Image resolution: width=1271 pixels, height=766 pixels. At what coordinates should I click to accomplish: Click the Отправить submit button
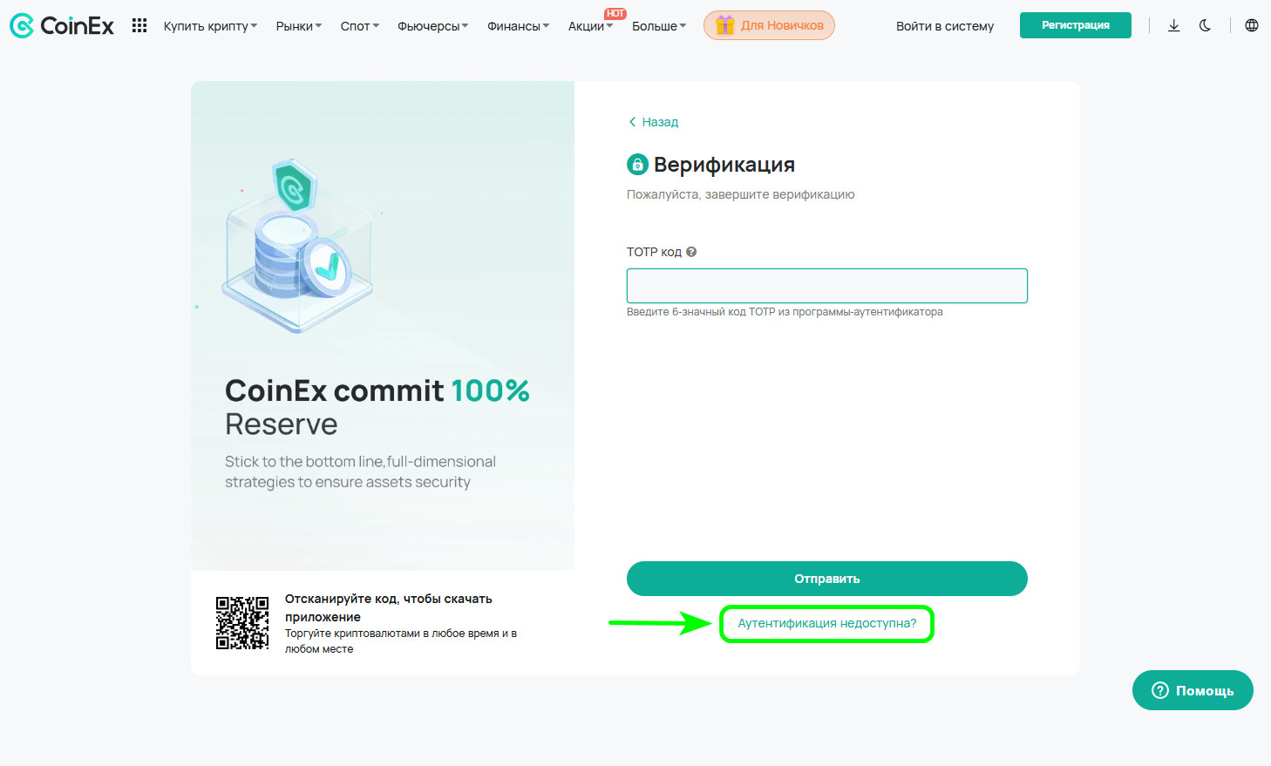pyautogui.click(x=827, y=579)
